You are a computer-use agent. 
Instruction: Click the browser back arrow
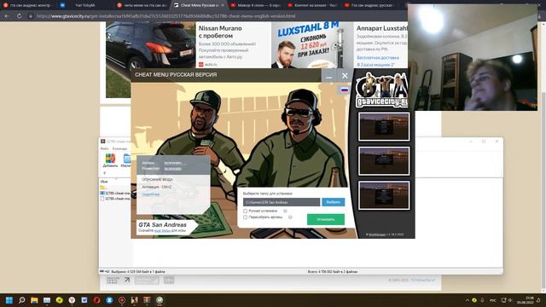click(7, 16)
